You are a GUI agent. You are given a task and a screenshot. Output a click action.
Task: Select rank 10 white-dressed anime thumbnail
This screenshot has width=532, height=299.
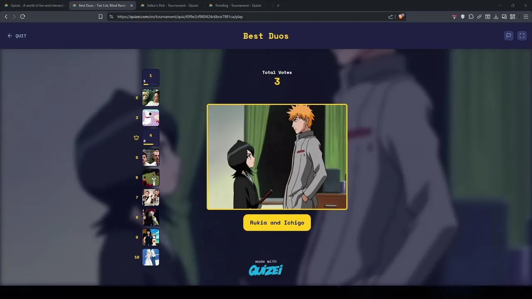tap(151, 257)
